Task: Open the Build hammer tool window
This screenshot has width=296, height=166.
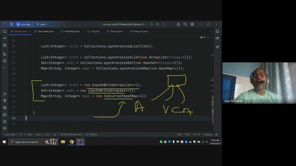Action: [5, 101]
